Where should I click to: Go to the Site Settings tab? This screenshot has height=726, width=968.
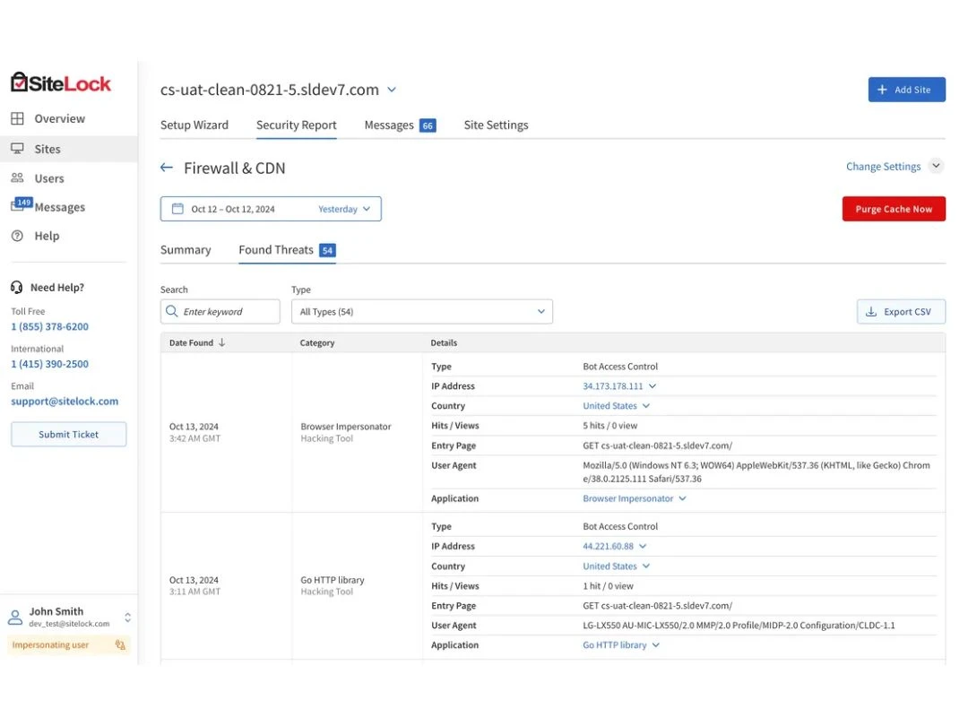(x=496, y=125)
